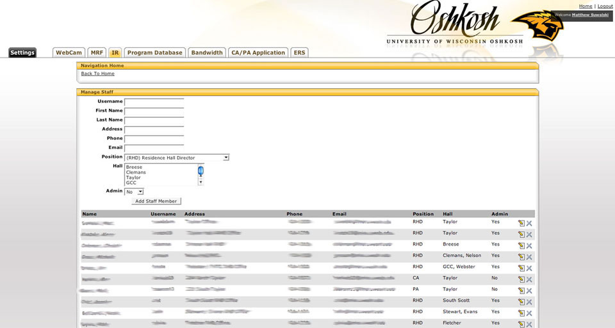Edit the GCC, Webster staff entry

click(521, 268)
